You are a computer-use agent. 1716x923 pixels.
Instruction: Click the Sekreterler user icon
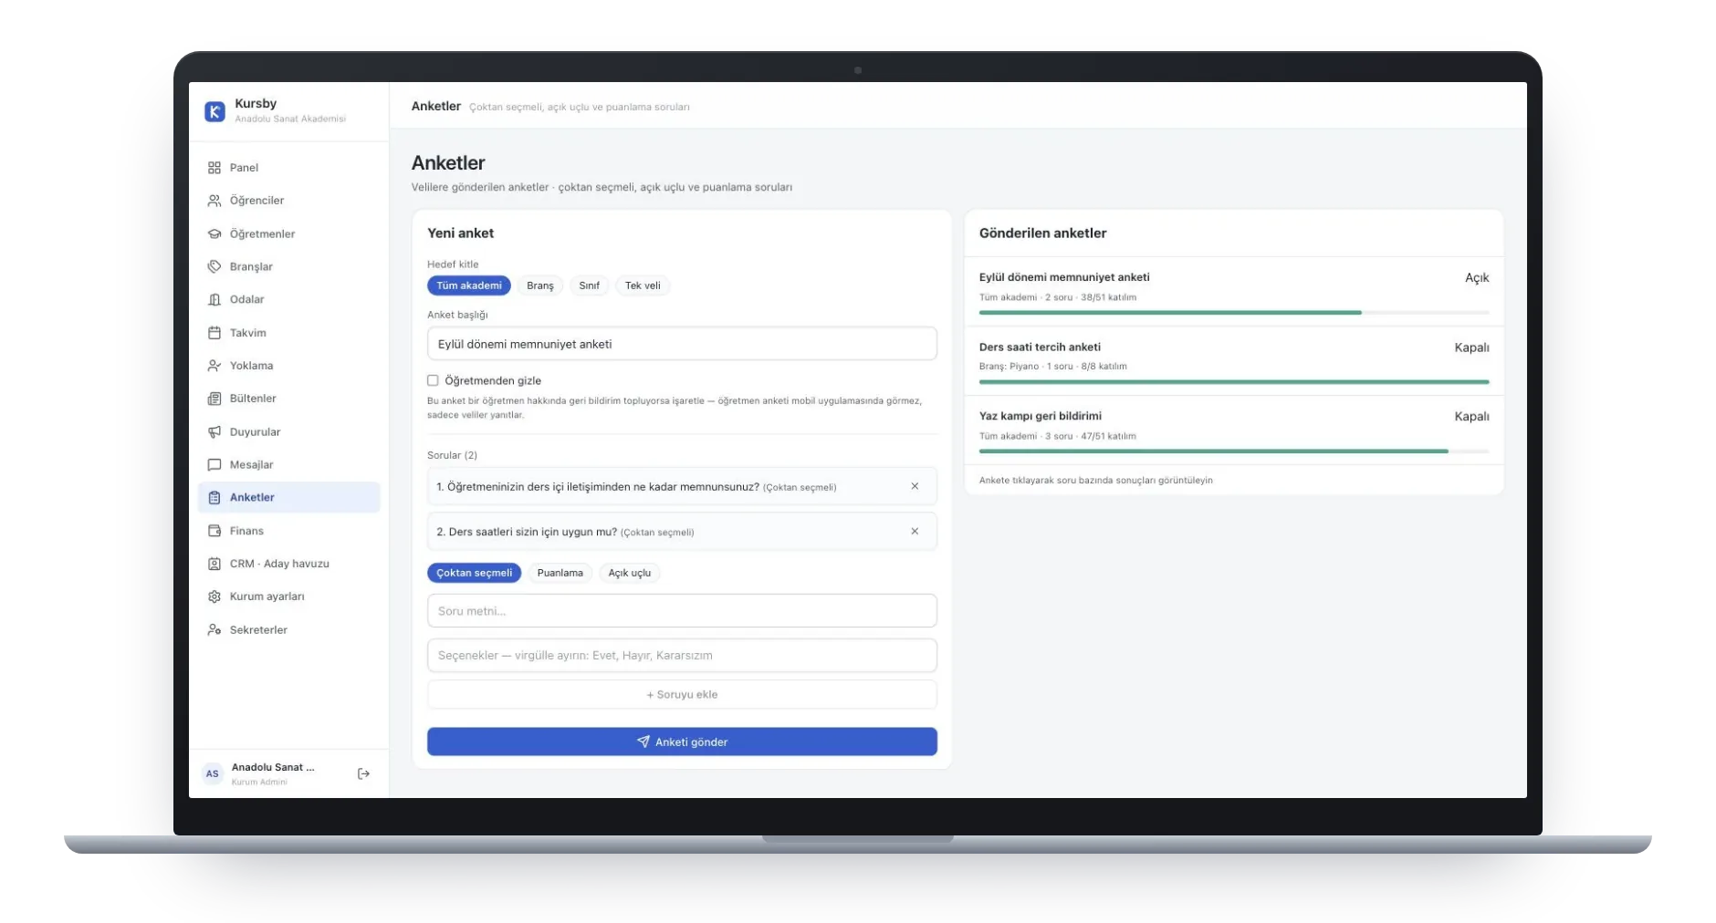click(214, 630)
